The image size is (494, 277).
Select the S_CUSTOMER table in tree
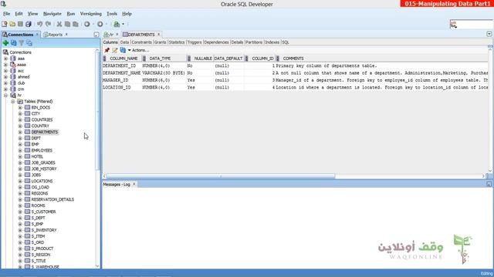coord(43,212)
